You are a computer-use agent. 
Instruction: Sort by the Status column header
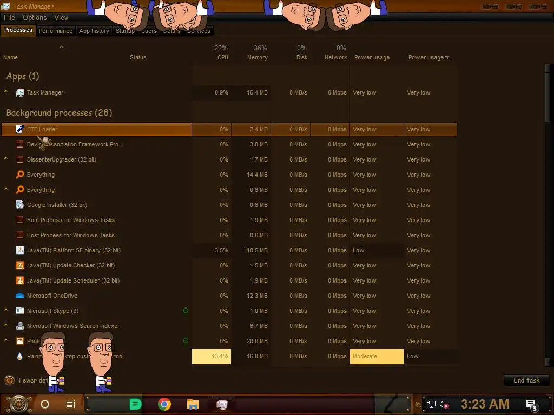138,57
